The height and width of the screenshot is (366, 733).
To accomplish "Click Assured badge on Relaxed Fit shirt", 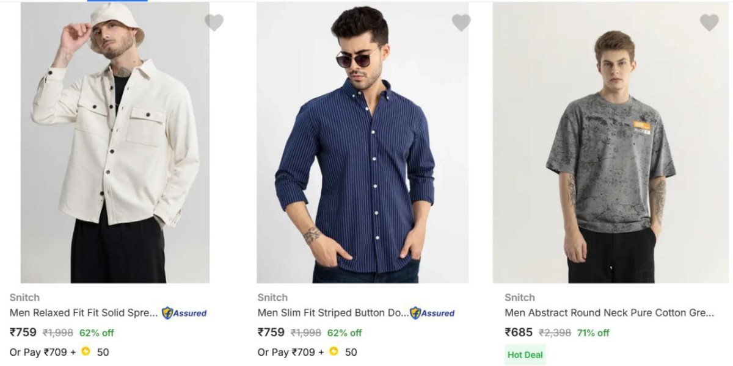I will point(184,314).
